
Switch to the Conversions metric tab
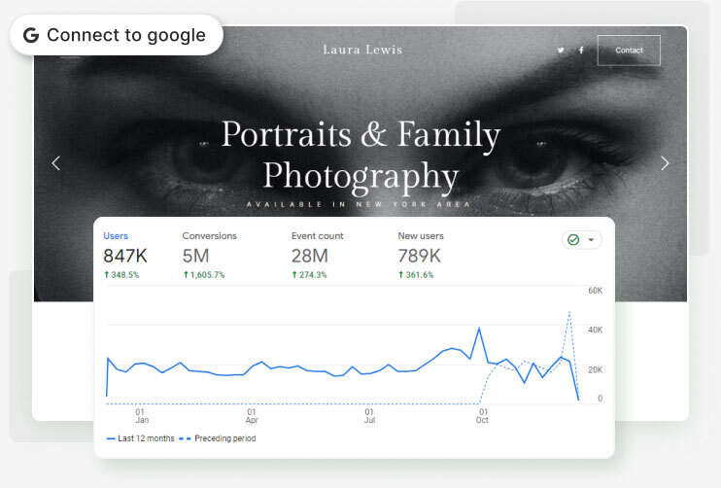[x=209, y=236]
